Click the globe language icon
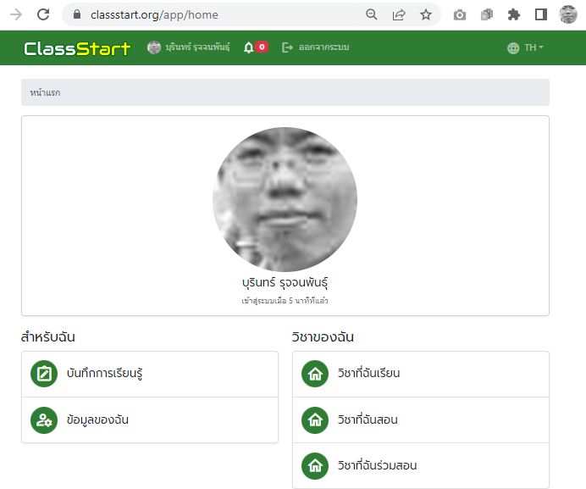The width and height of the screenshot is (586, 489). pos(513,48)
